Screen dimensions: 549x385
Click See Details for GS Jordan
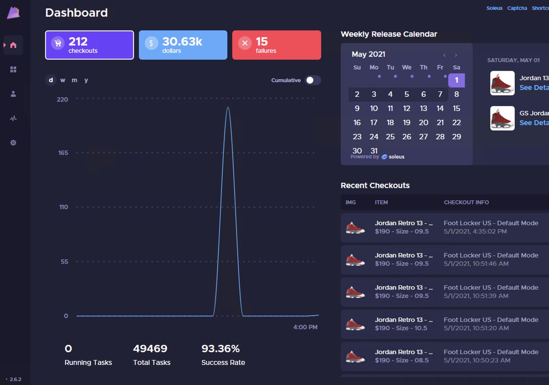[x=534, y=123]
